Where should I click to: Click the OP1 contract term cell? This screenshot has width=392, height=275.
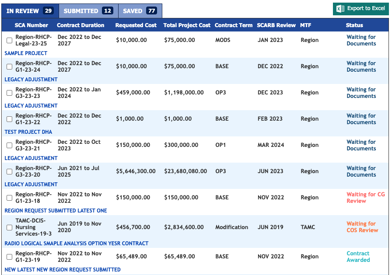pyautogui.click(x=220, y=145)
